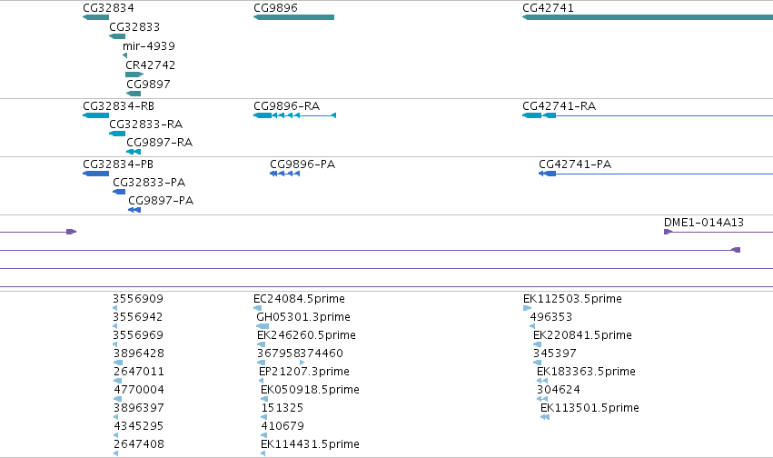Viewport: 773px width, 458px height.
Task: Select the CG42741 gene feature bar
Action: click(x=648, y=17)
